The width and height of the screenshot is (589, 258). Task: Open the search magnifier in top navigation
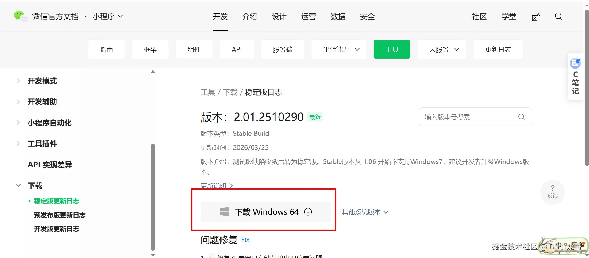pos(559,17)
